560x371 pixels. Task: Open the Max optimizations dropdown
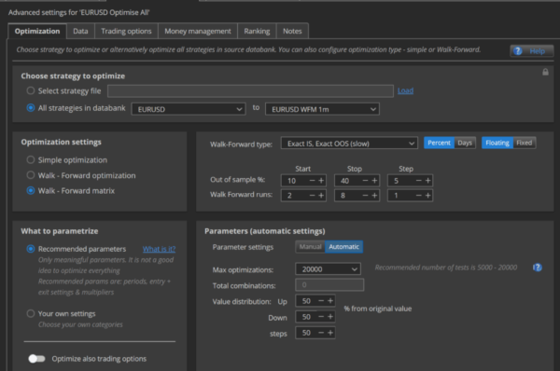328,269
